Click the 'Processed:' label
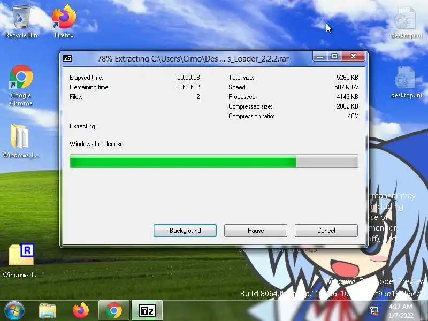 243,97
